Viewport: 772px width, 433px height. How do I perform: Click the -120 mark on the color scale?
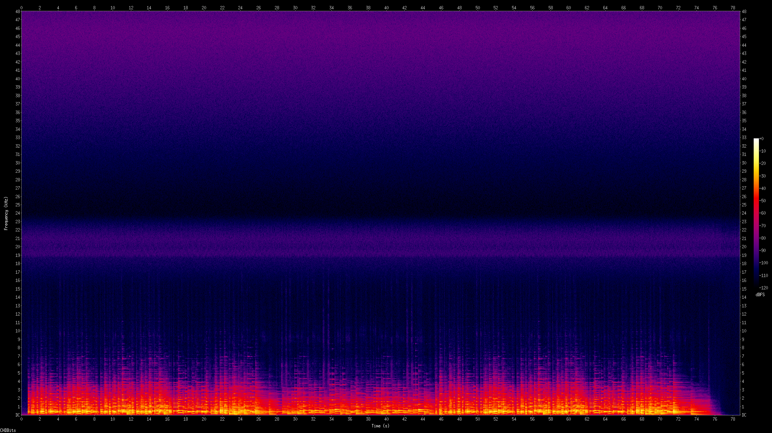(x=763, y=288)
